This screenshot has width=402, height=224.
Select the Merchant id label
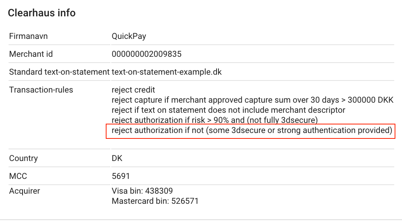pyautogui.click(x=31, y=54)
